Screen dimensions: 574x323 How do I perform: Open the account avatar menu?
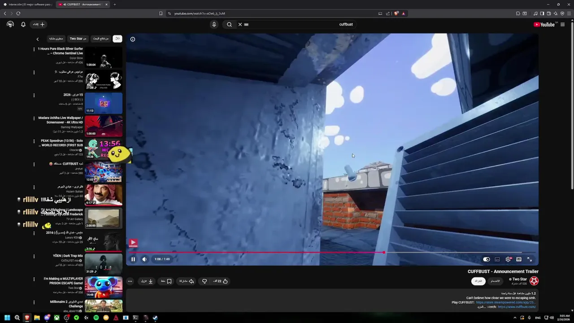click(x=10, y=25)
